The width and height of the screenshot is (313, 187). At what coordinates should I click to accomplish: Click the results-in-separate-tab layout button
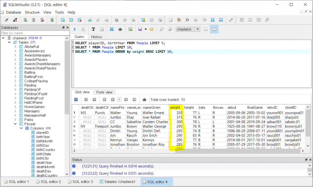click(206, 29)
